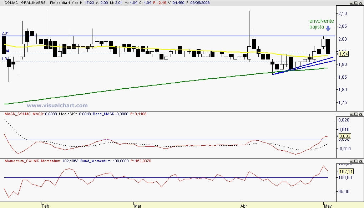Click the Momentum_CGI.MC indicator title

click(x=22, y=161)
